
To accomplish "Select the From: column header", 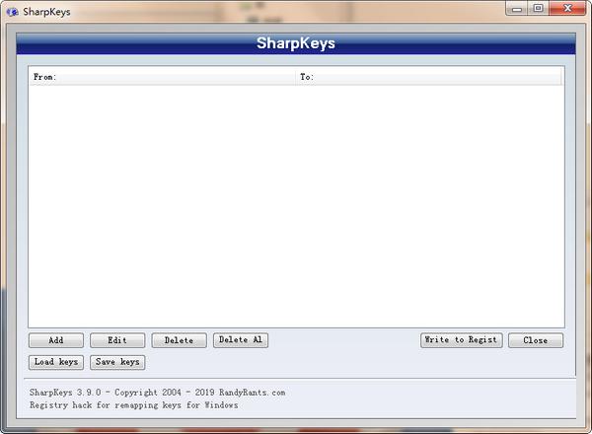I will [163, 77].
